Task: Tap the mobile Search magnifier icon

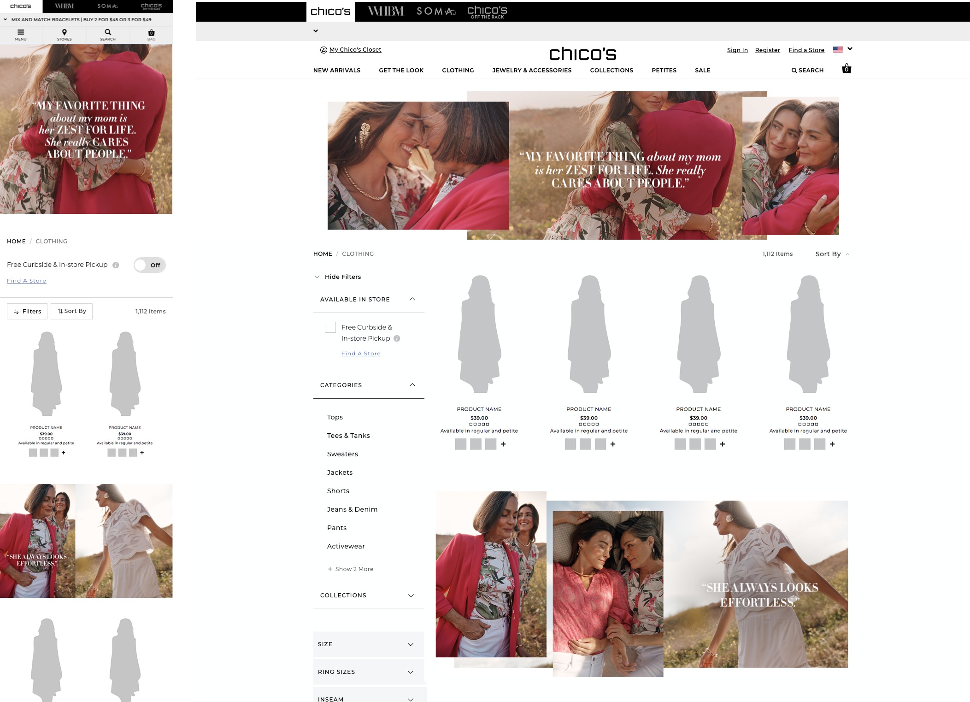Action: point(108,32)
